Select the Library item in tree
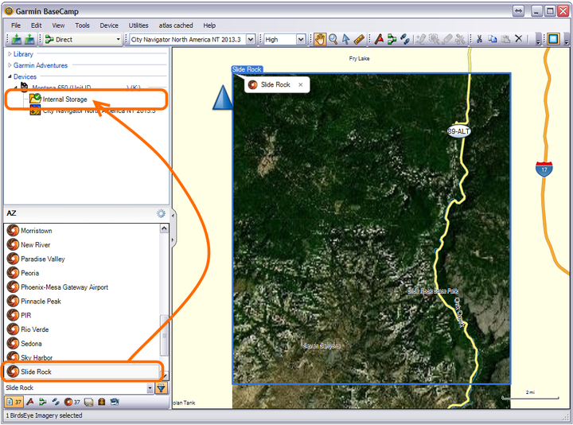 pyautogui.click(x=23, y=54)
